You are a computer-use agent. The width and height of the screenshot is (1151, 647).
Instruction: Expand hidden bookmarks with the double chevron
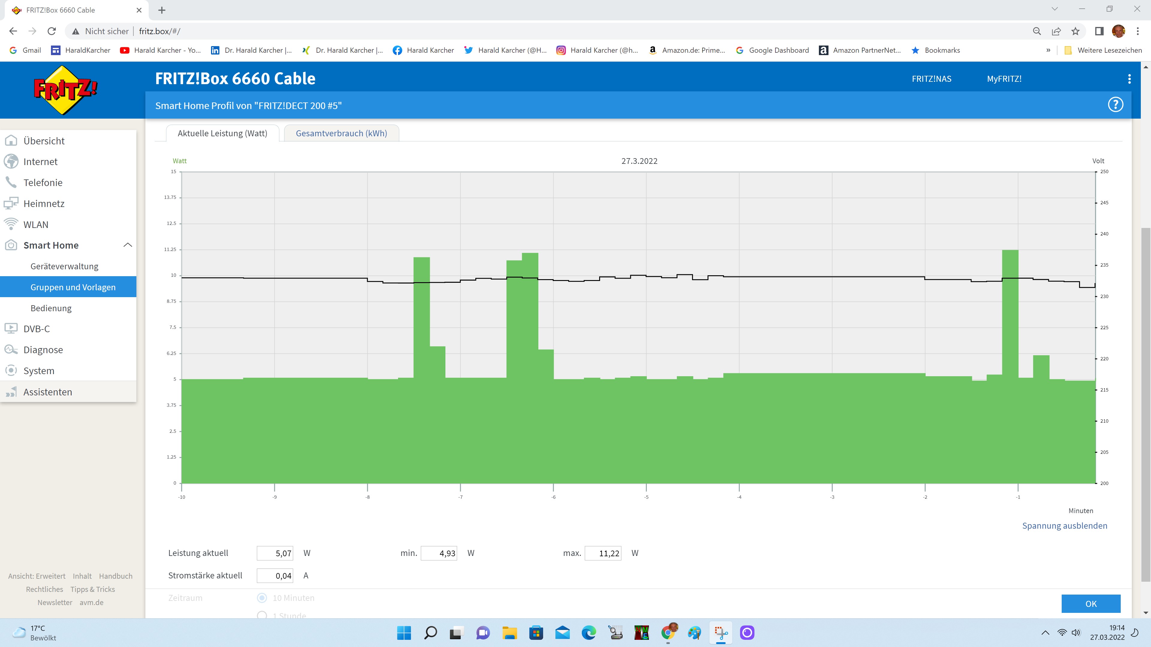[1048, 50]
